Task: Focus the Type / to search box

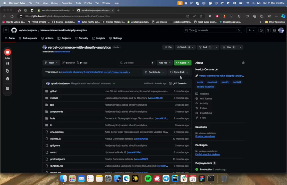Action: point(211,30)
